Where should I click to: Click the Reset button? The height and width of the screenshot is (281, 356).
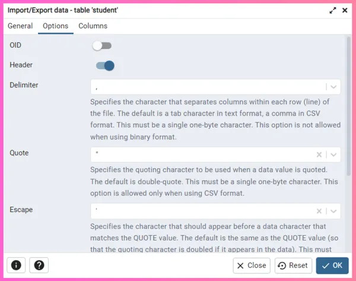pyautogui.click(x=293, y=266)
